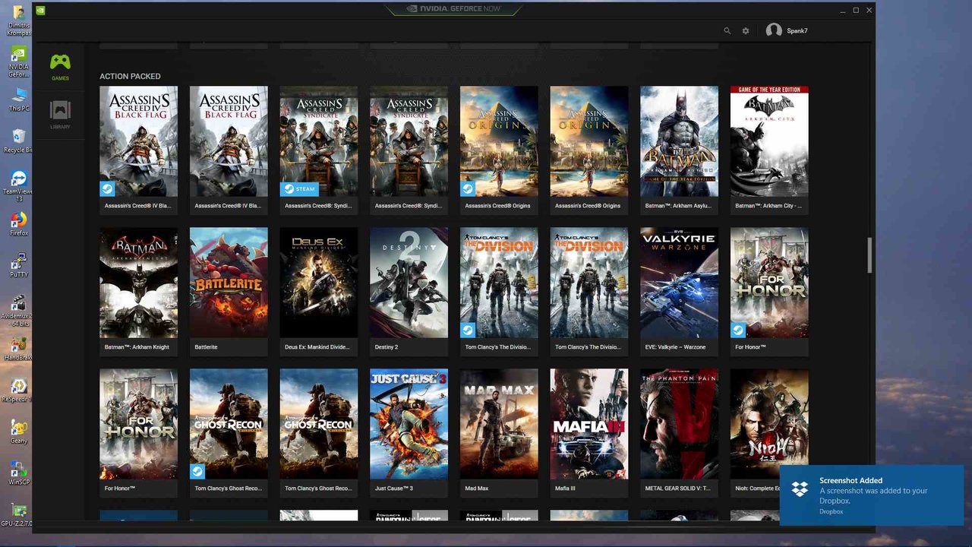Open the Mad Max game cover
This screenshot has height=547, width=972.
pos(499,424)
